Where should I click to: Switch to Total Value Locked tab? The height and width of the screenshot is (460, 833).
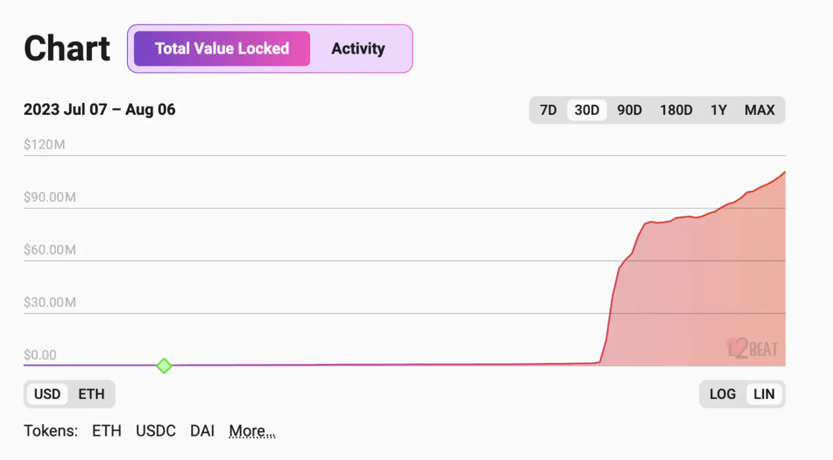tap(222, 48)
